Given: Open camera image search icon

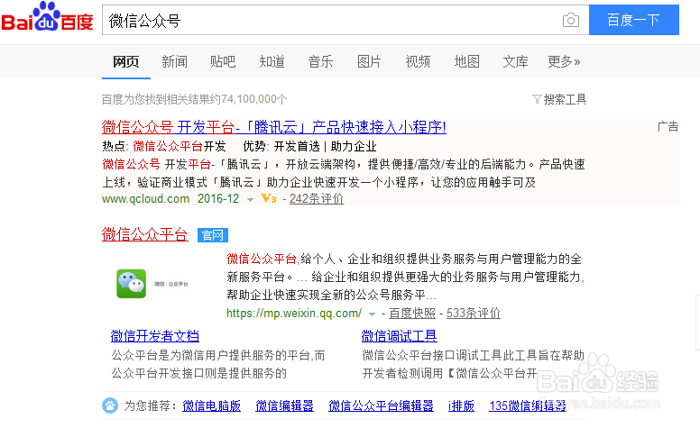Looking at the screenshot, I should (570, 20).
